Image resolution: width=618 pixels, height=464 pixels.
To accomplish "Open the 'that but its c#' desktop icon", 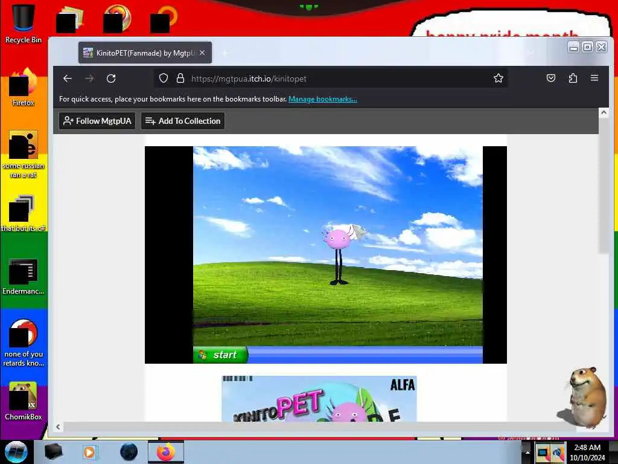I will (24, 213).
